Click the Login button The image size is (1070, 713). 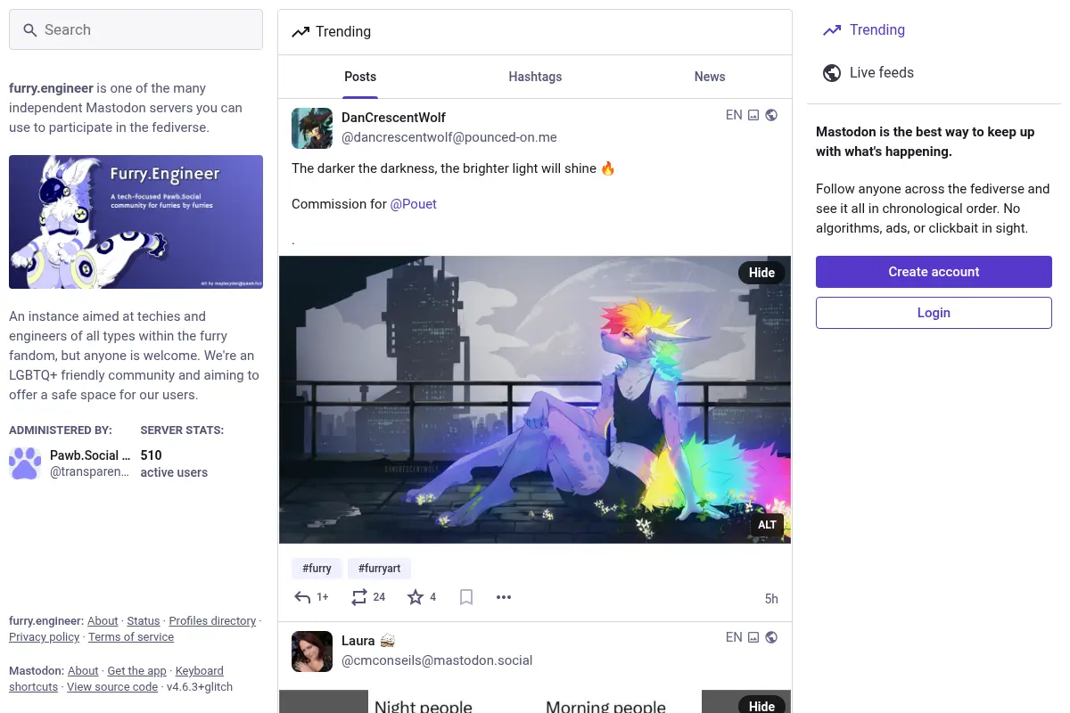pyautogui.click(x=934, y=313)
